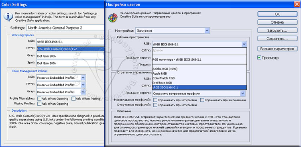Open Gray working space Dot Gain 20% field

(70, 56)
